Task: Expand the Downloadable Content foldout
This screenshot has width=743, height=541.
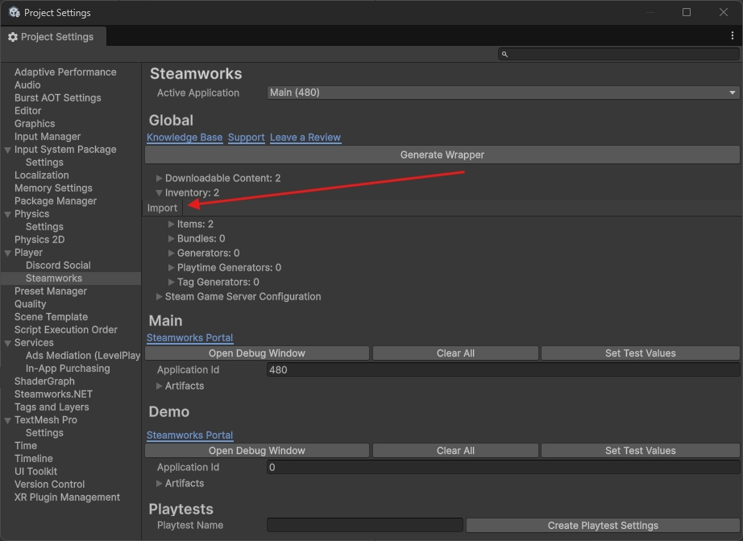Action: [160, 178]
